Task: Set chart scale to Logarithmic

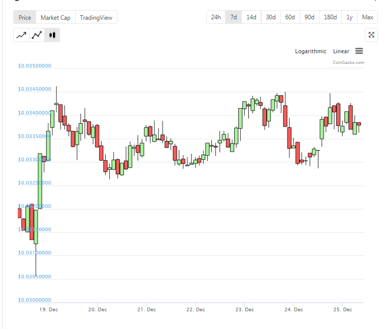Action: coord(311,51)
